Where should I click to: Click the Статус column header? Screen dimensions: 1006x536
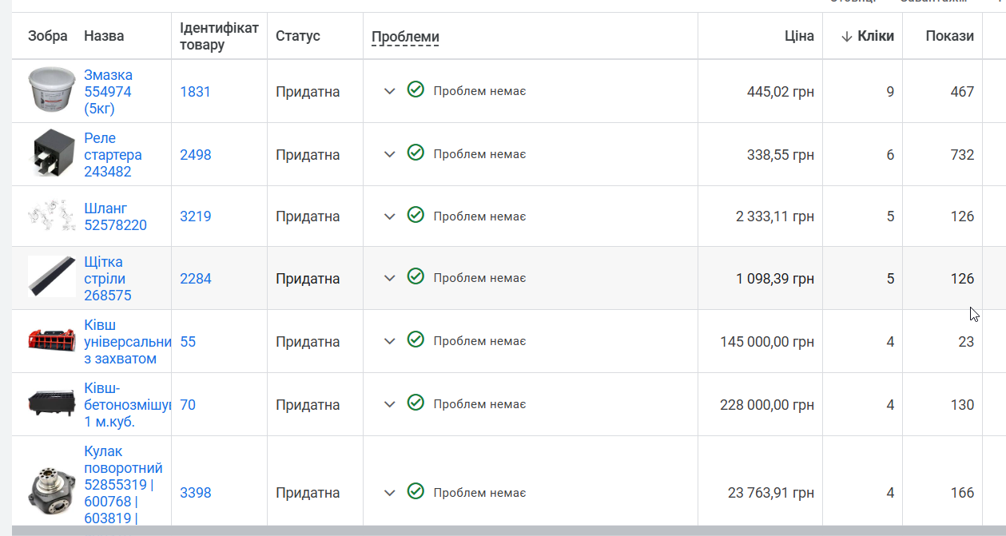pos(298,36)
